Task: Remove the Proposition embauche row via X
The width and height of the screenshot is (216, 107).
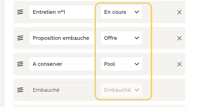Action: pyautogui.click(x=179, y=38)
